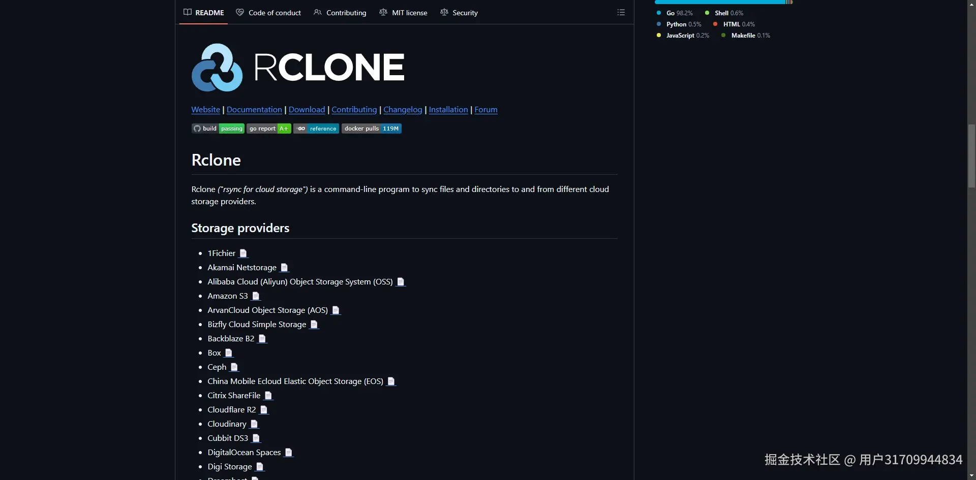Click the Go 98.2% language entry
The image size is (976, 480).
675,13
